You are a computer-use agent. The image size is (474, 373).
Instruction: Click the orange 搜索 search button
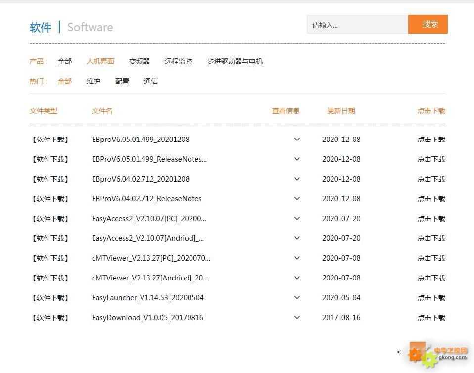(428, 24)
